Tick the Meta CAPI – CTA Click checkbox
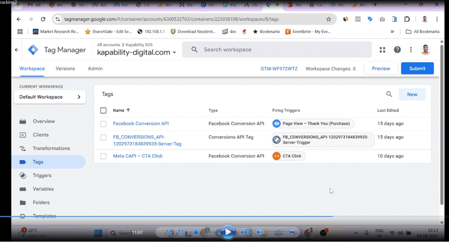This screenshot has width=449, height=242. tap(103, 156)
